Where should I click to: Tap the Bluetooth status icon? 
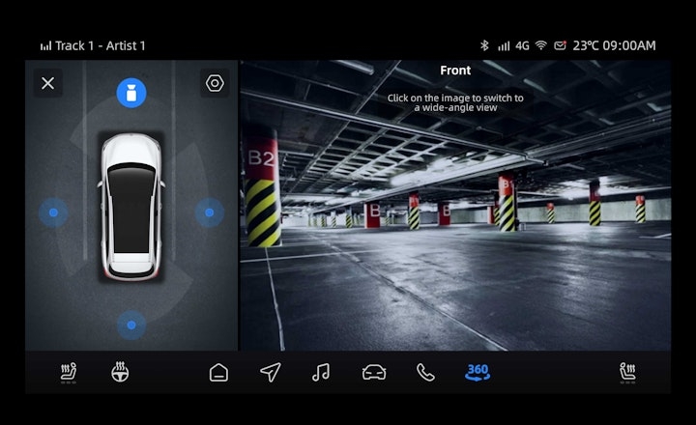484,45
